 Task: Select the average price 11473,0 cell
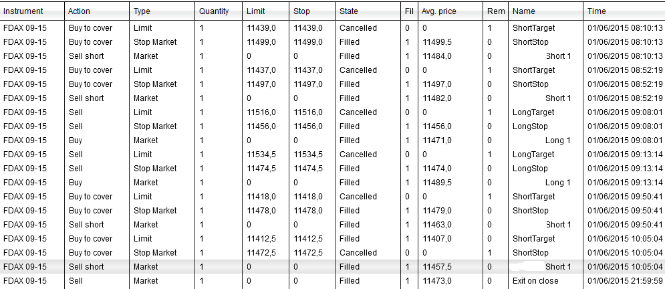pyautogui.click(x=438, y=281)
